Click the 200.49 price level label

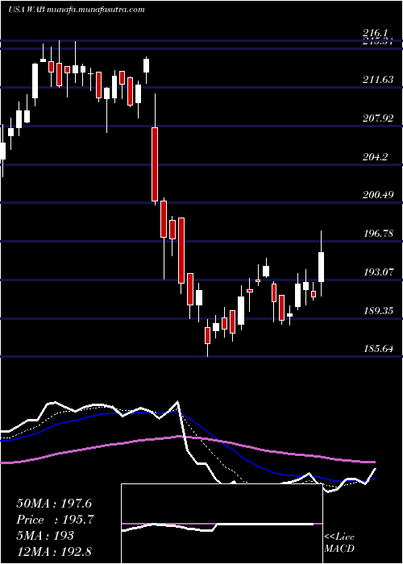(x=378, y=195)
